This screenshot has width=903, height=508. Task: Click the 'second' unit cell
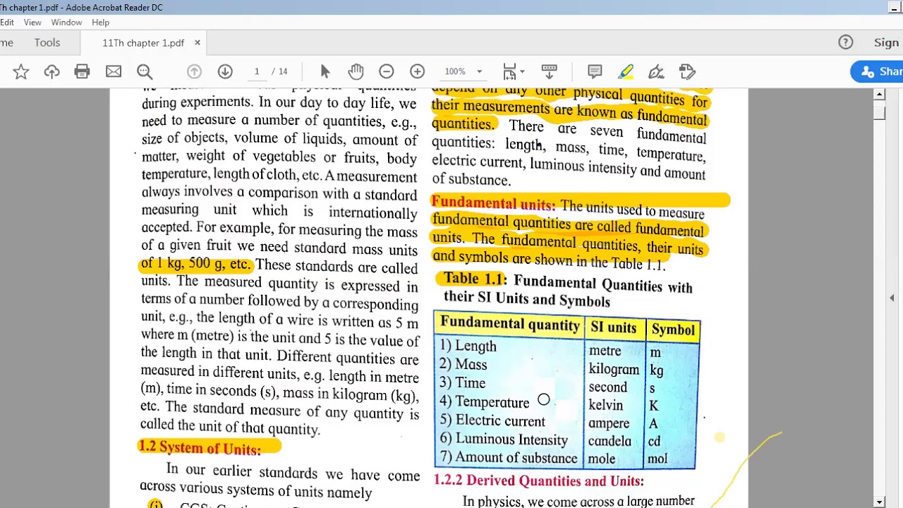coord(607,387)
